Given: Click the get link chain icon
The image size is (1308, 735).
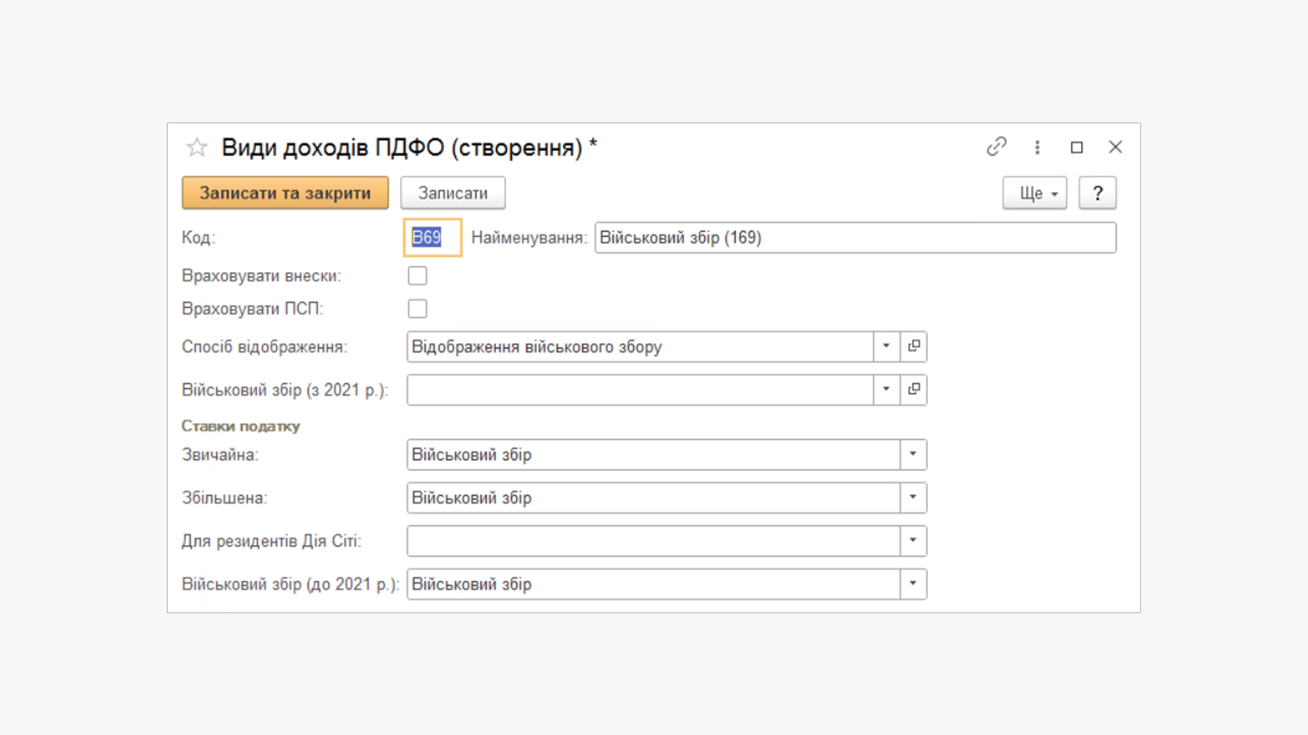Looking at the screenshot, I should click(996, 147).
